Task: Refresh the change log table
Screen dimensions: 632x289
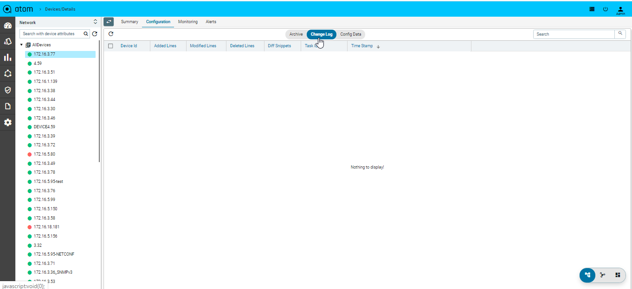Action: click(111, 34)
